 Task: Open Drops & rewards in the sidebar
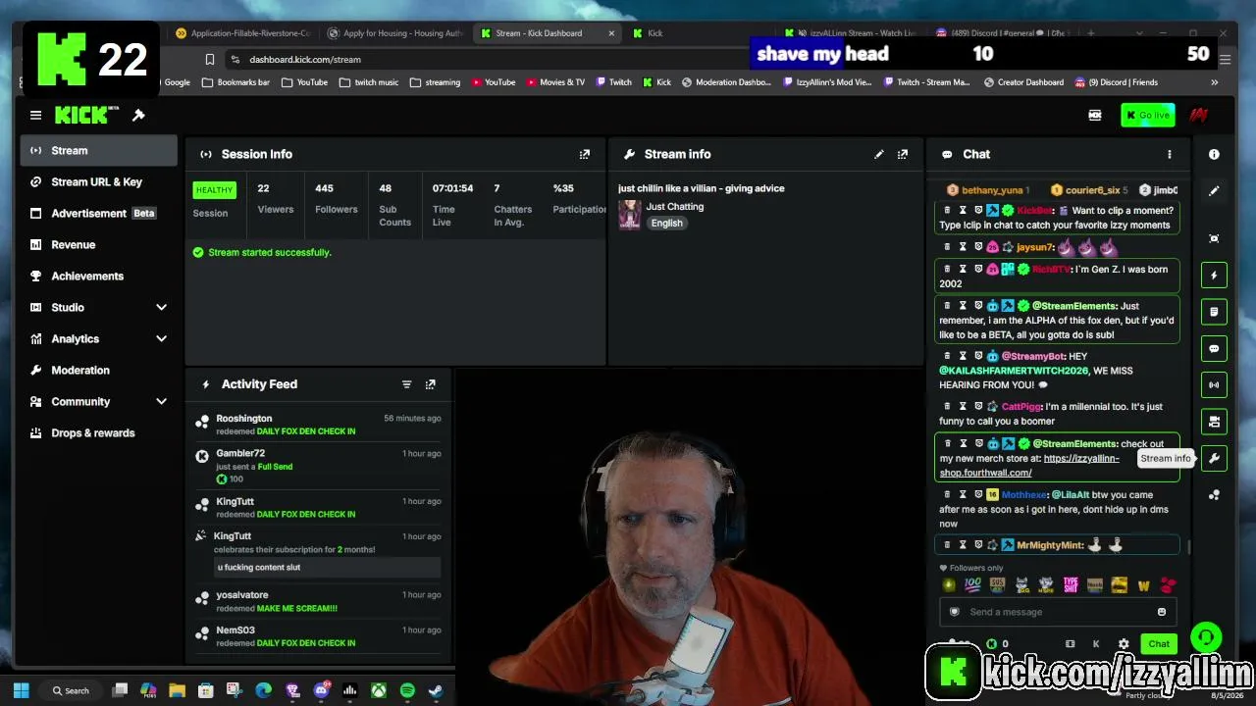(x=98, y=432)
